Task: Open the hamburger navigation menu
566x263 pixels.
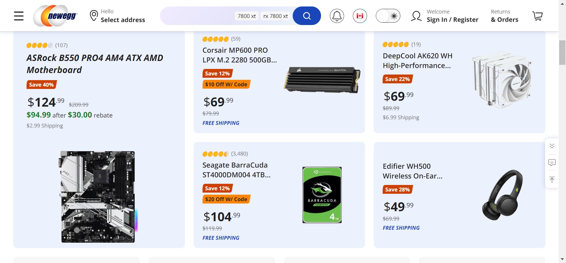Action: [19, 16]
